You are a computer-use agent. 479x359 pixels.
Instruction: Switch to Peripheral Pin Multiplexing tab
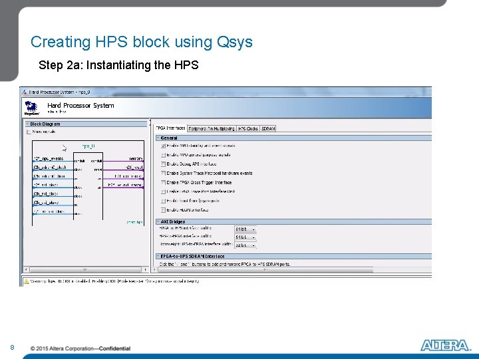point(212,129)
